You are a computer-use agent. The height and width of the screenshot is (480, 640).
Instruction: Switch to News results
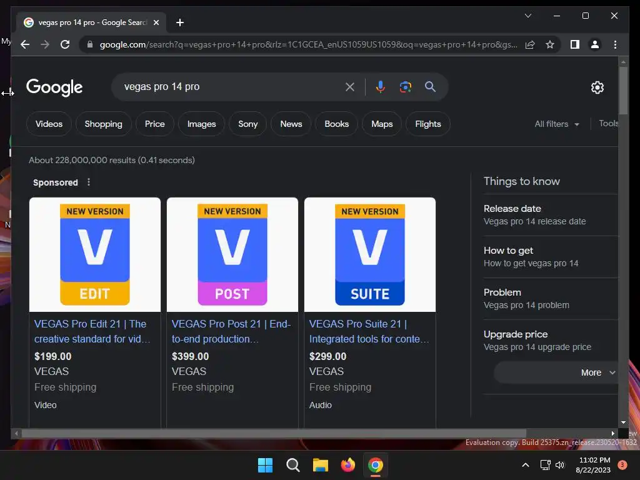(291, 124)
